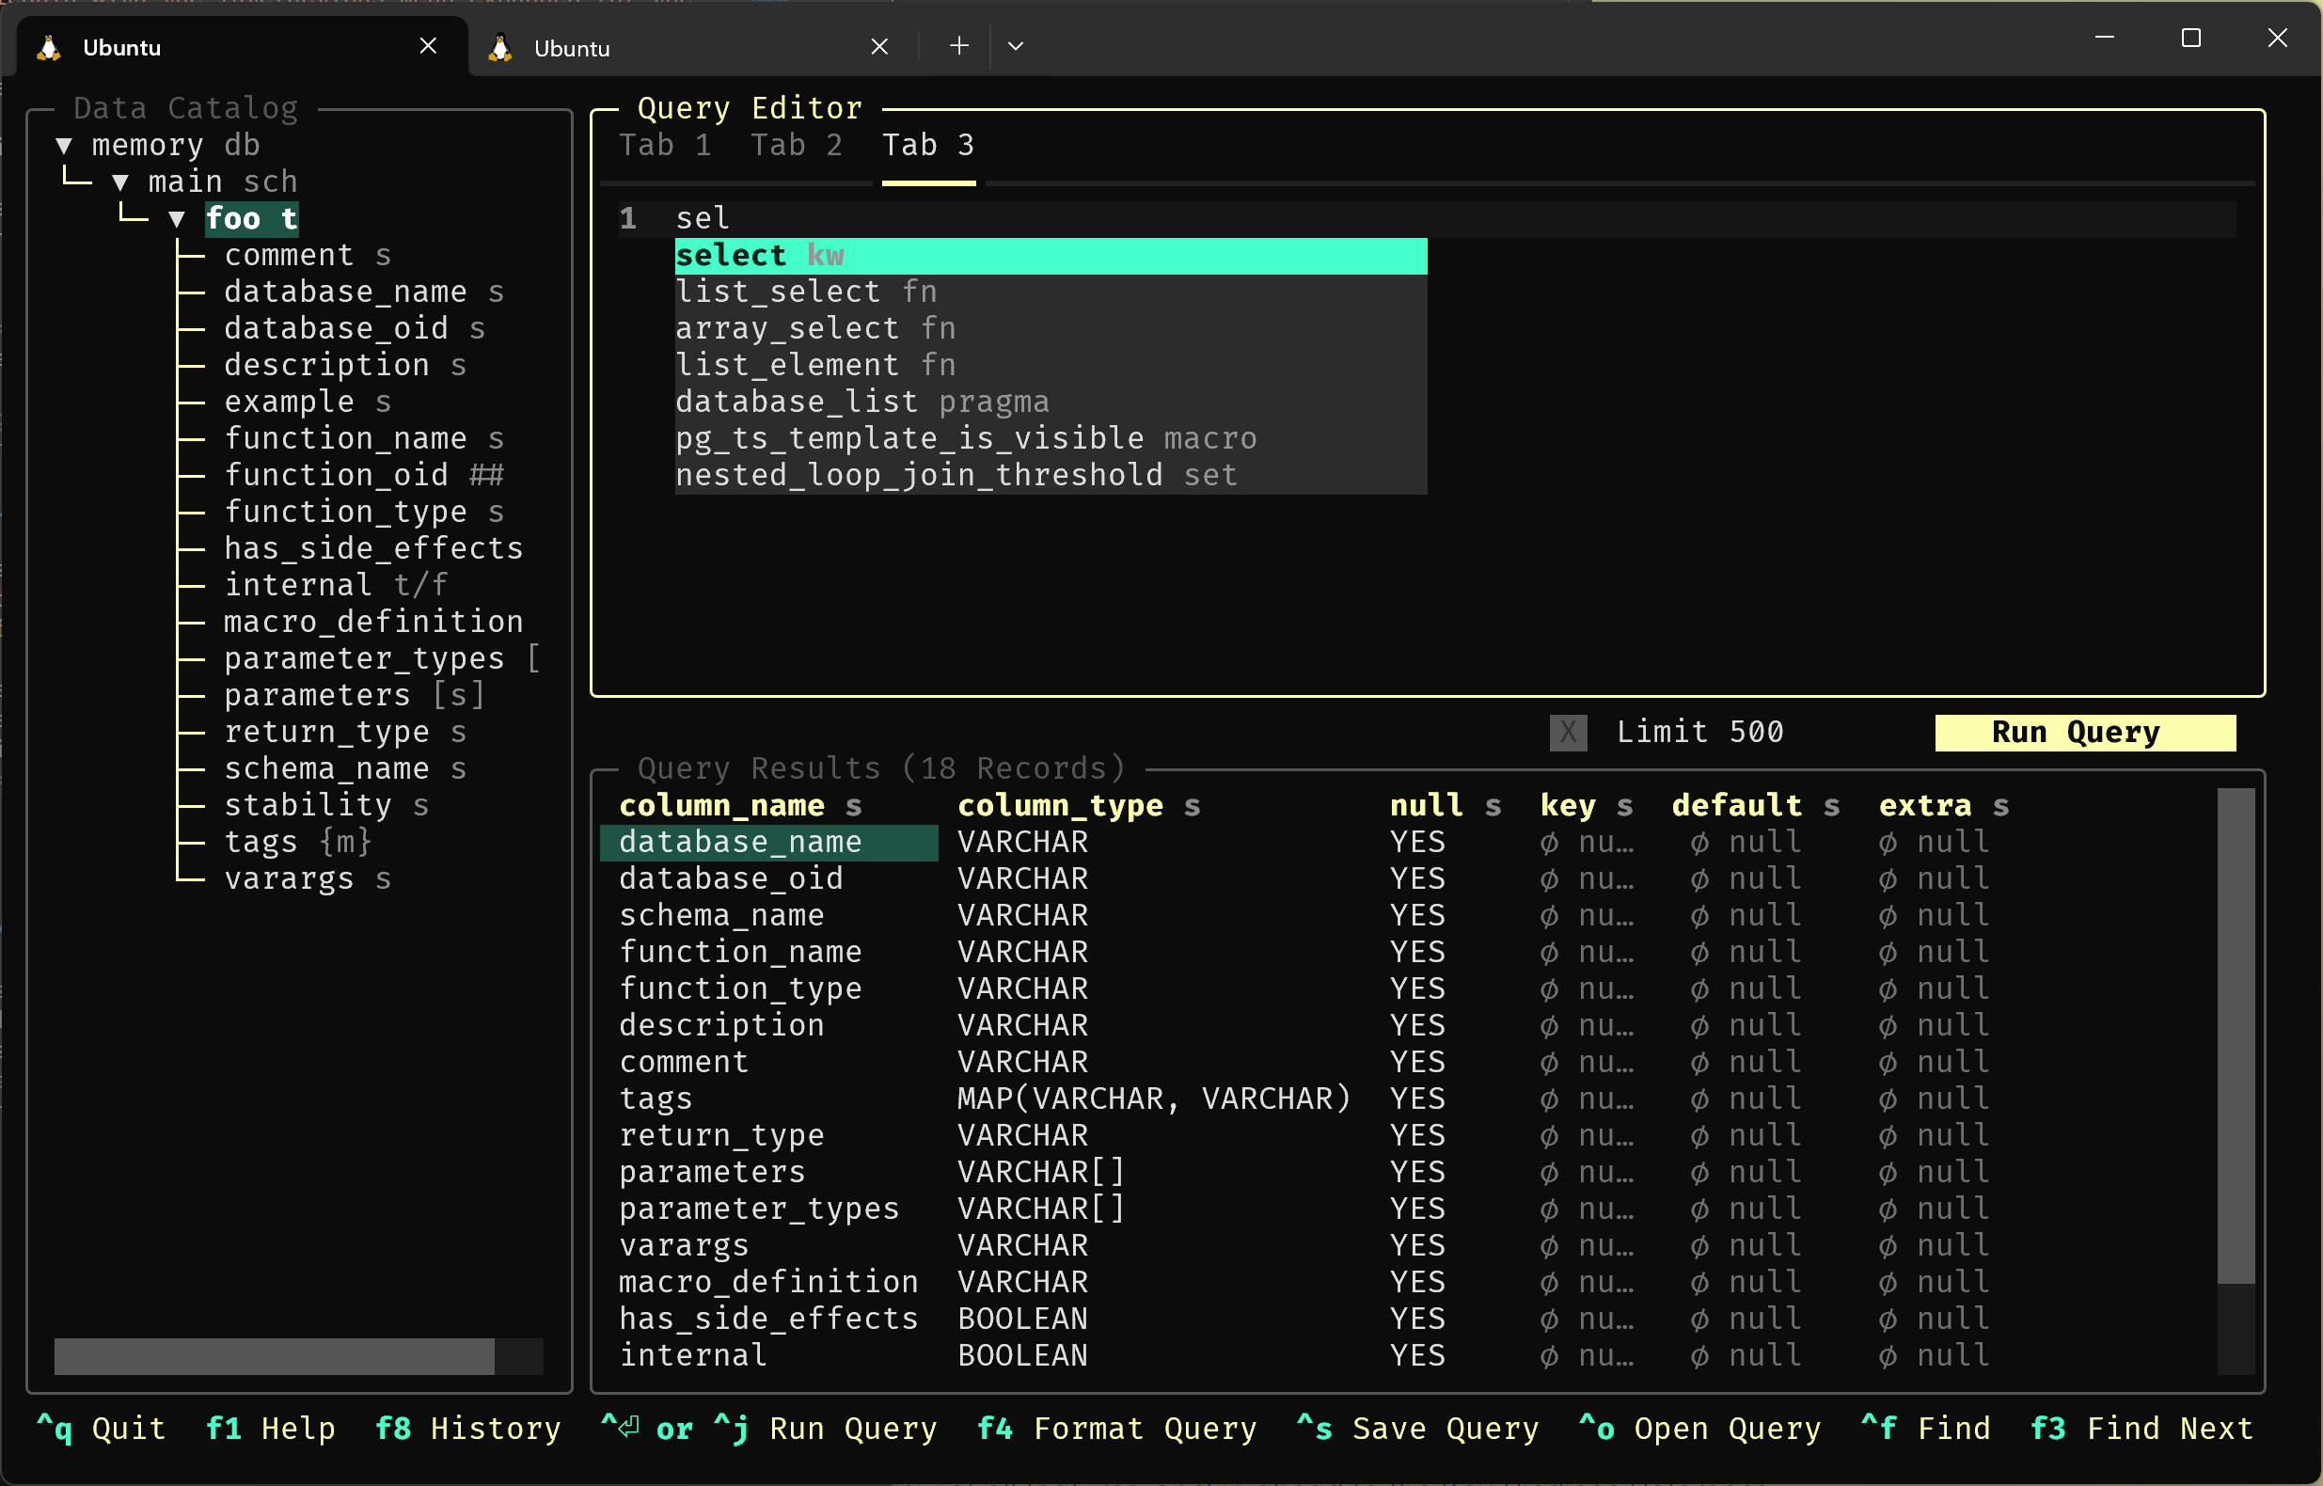This screenshot has height=1486, width=2323.
Task: Click the f3 Find Next footer action
Action: click(x=2141, y=1429)
